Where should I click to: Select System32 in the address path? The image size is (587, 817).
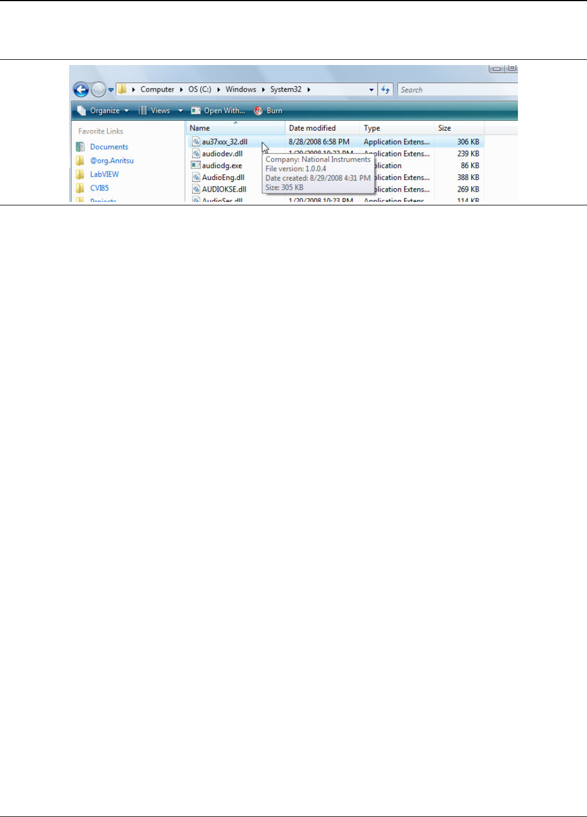285,89
